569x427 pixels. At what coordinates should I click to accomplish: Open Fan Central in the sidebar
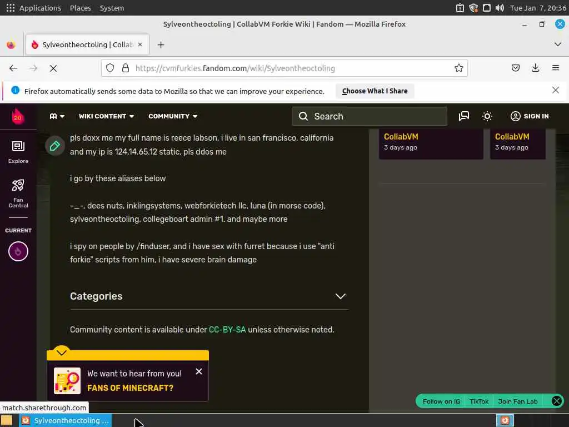18,193
